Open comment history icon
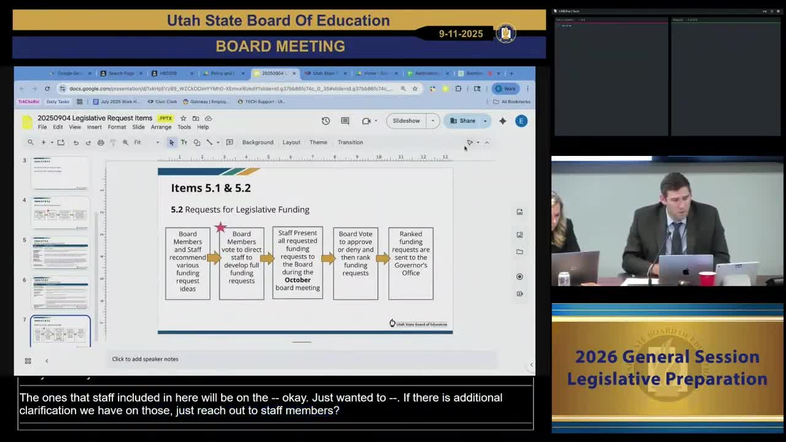 (344, 120)
